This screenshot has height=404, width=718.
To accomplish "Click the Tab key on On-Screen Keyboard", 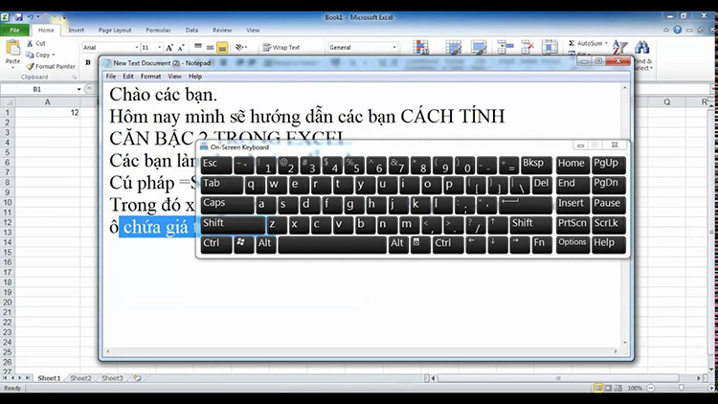I will (x=222, y=185).
